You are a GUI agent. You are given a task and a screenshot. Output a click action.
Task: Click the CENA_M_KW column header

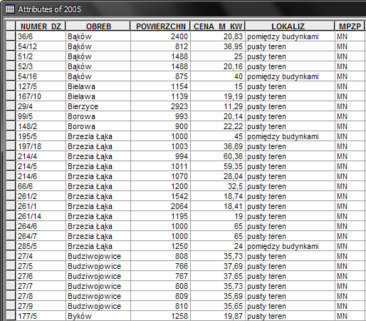(x=218, y=26)
